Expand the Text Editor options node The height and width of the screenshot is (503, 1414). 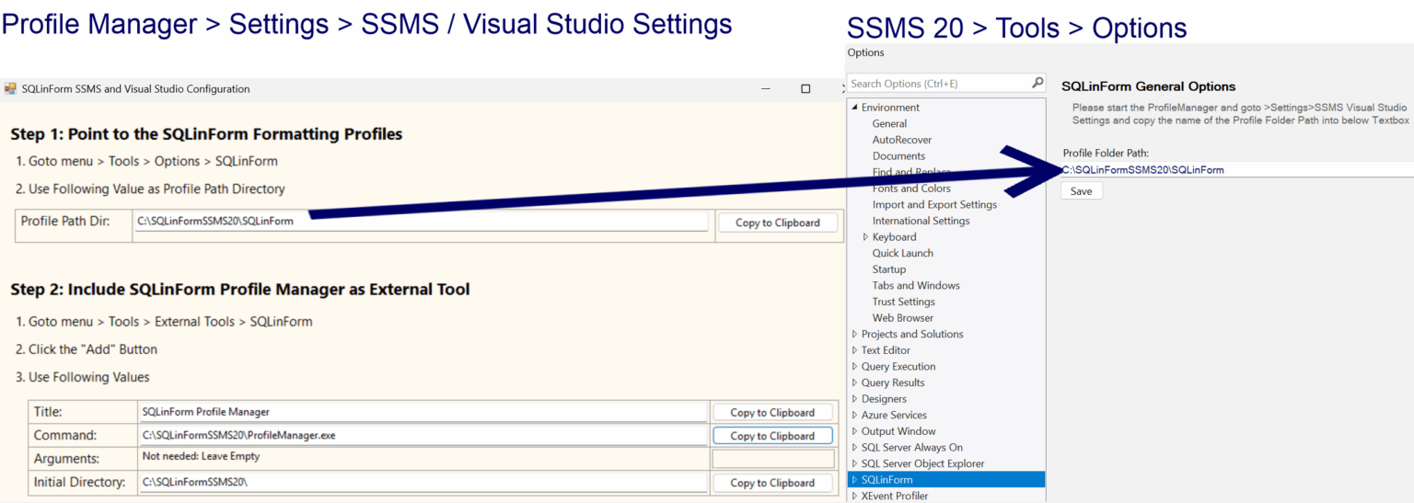(x=855, y=350)
